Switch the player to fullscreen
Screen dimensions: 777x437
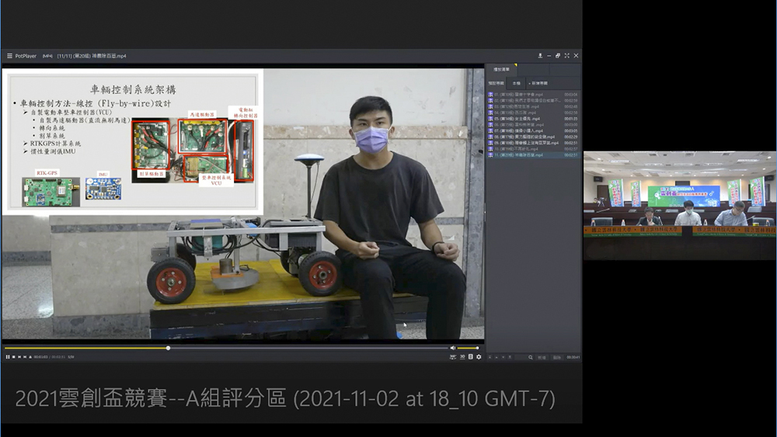tap(566, 56)
